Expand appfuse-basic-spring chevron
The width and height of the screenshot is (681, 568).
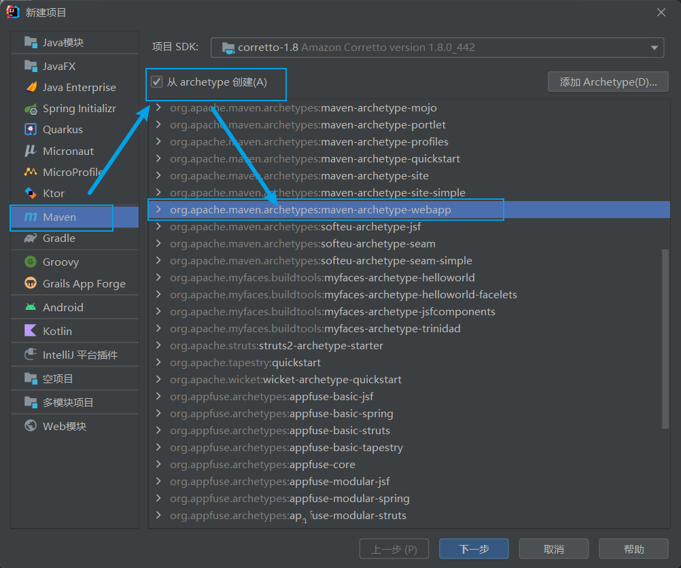tap(158, 413)
